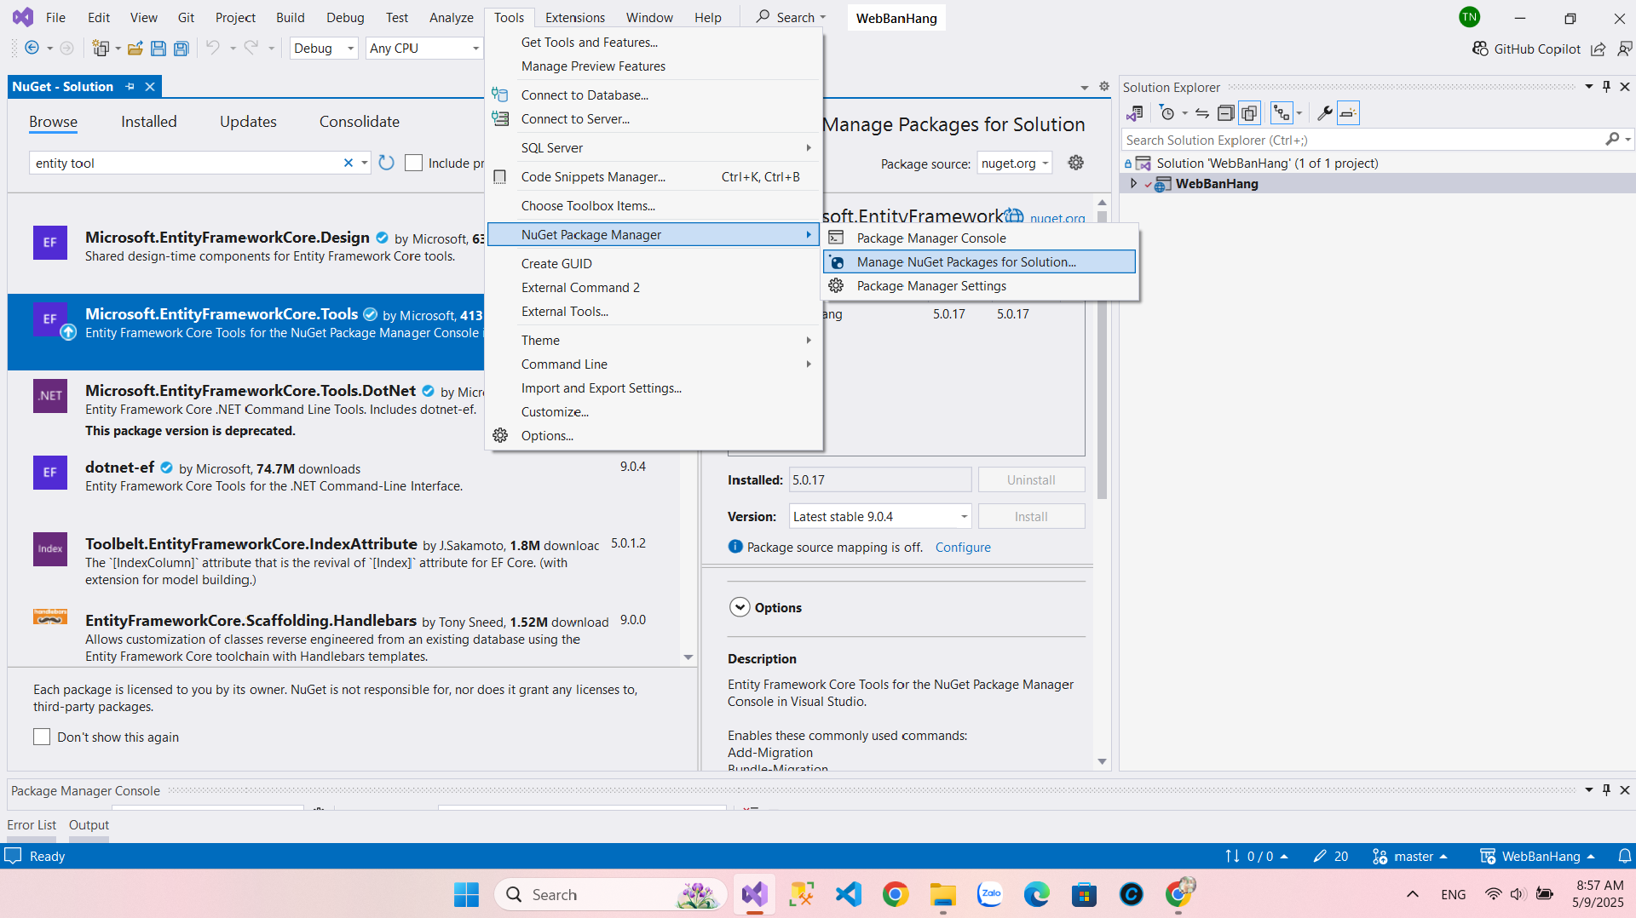
Task: Click the Share icon beside GitHub Copilot
Action: (x=1599, y=49)
